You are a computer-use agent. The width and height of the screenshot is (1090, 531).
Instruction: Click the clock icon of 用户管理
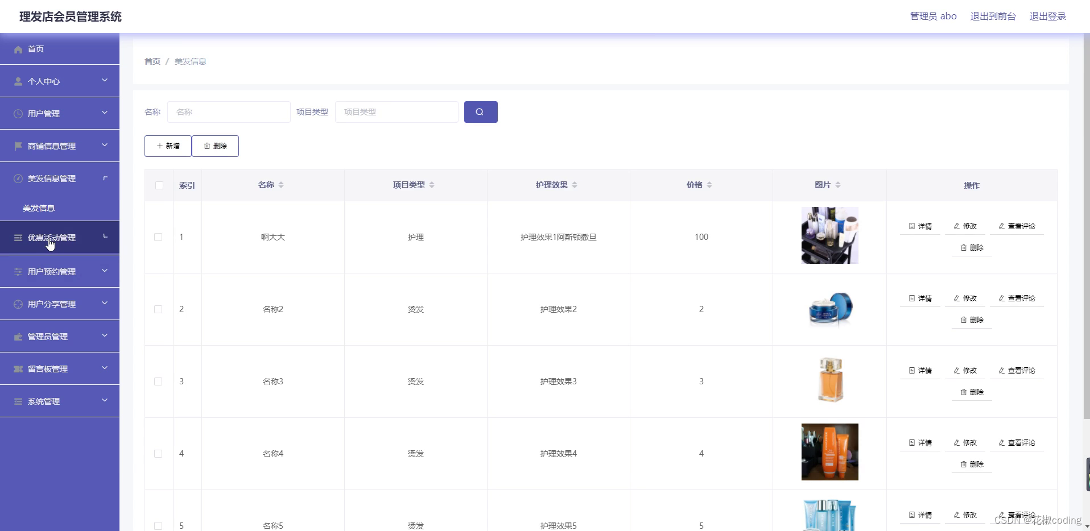tap(18, 114)
